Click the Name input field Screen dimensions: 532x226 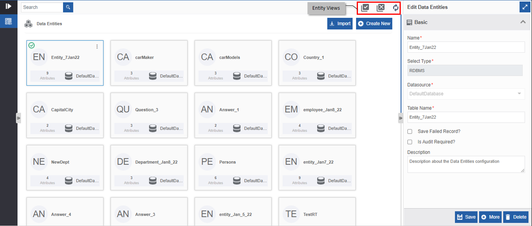click(x=466, y=47)
